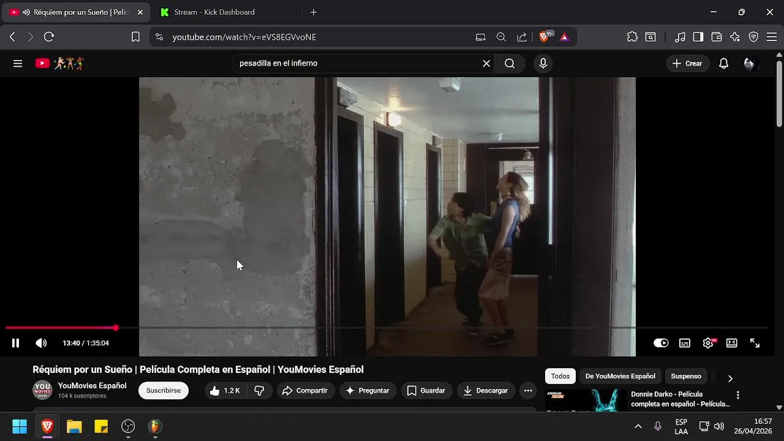Open the Brave Wallet icon

coord(717,37)
